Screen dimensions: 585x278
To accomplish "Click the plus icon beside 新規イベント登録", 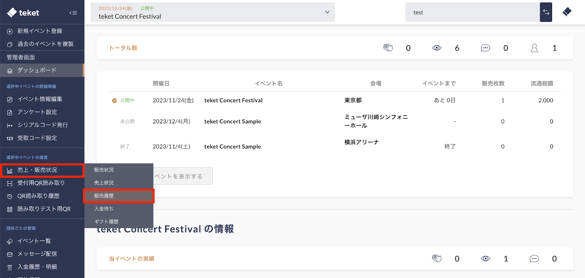I will (x=10, y=31).
